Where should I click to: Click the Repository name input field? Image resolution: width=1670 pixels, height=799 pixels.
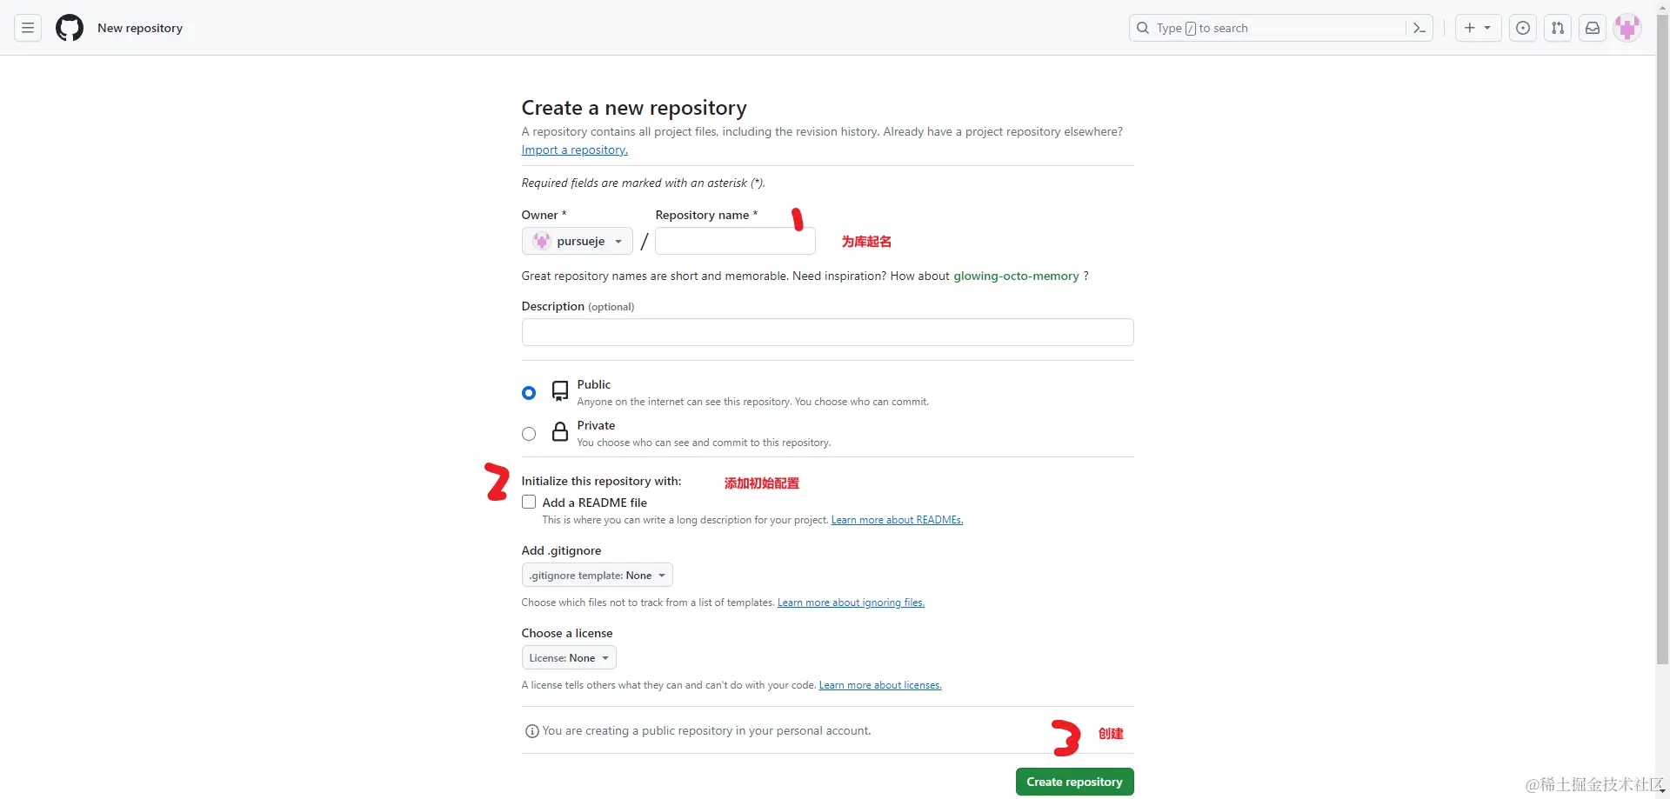735,241
